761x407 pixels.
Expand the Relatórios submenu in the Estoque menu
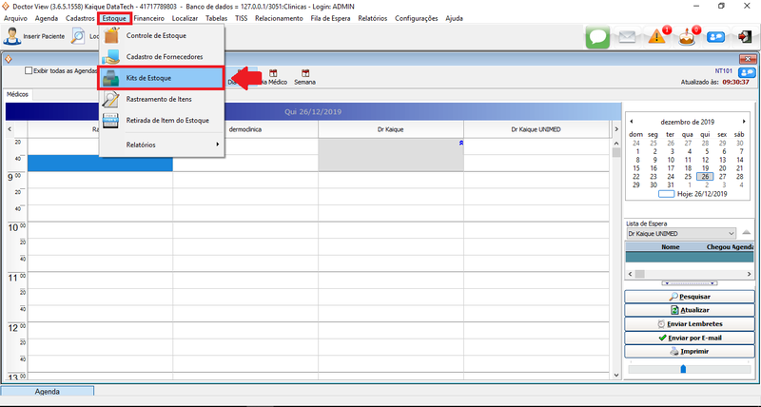[162, 145]
